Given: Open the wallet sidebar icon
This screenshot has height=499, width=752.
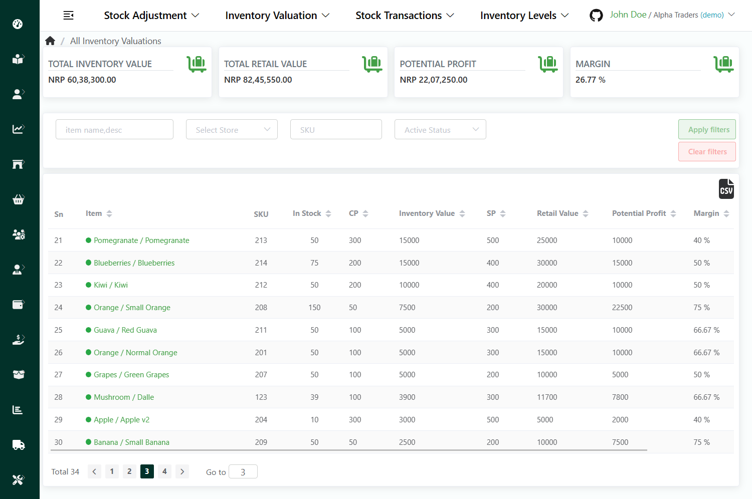Looking at the screenshot, I should [18, 305].
